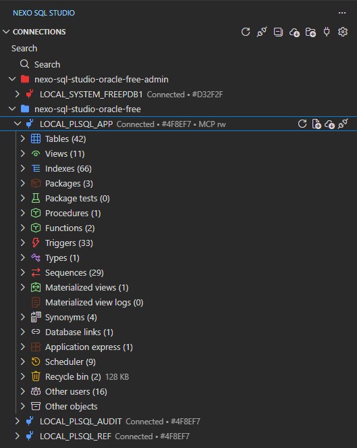Click the cloud download icon on LOCAL_PLSQL_APP row
This screenshot has height=448, width=357.
pos(329,124)
